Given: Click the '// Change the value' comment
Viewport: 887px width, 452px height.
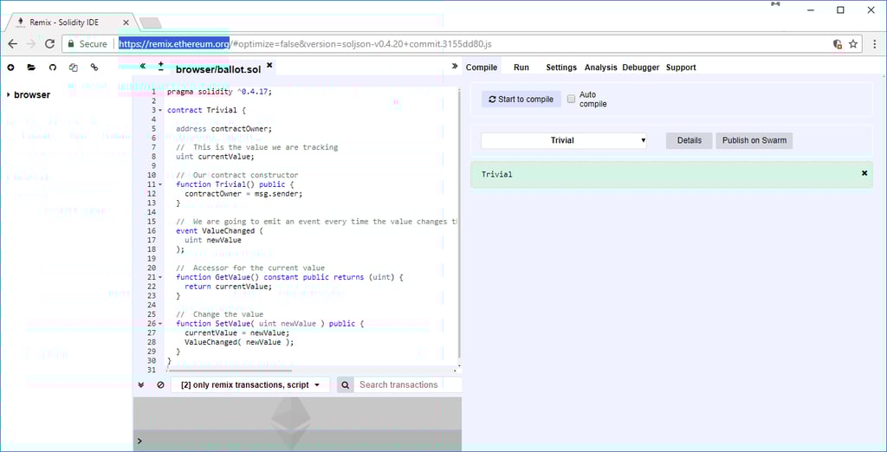Looking at the screenshot, I should coord(219,314).
